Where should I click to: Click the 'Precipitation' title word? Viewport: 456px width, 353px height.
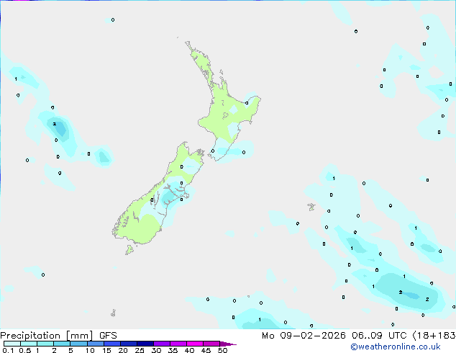tap(30, 336)
